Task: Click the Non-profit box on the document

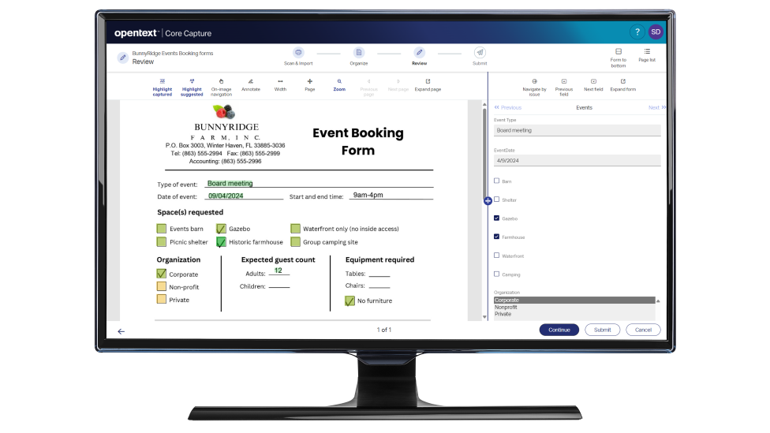Action: click(162, 286)
